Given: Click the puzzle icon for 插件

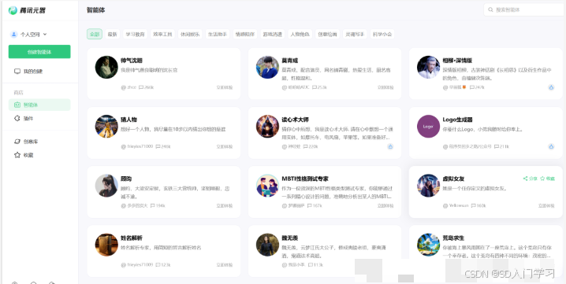Looking at the screenshot, I should click(x=17, y=118).
